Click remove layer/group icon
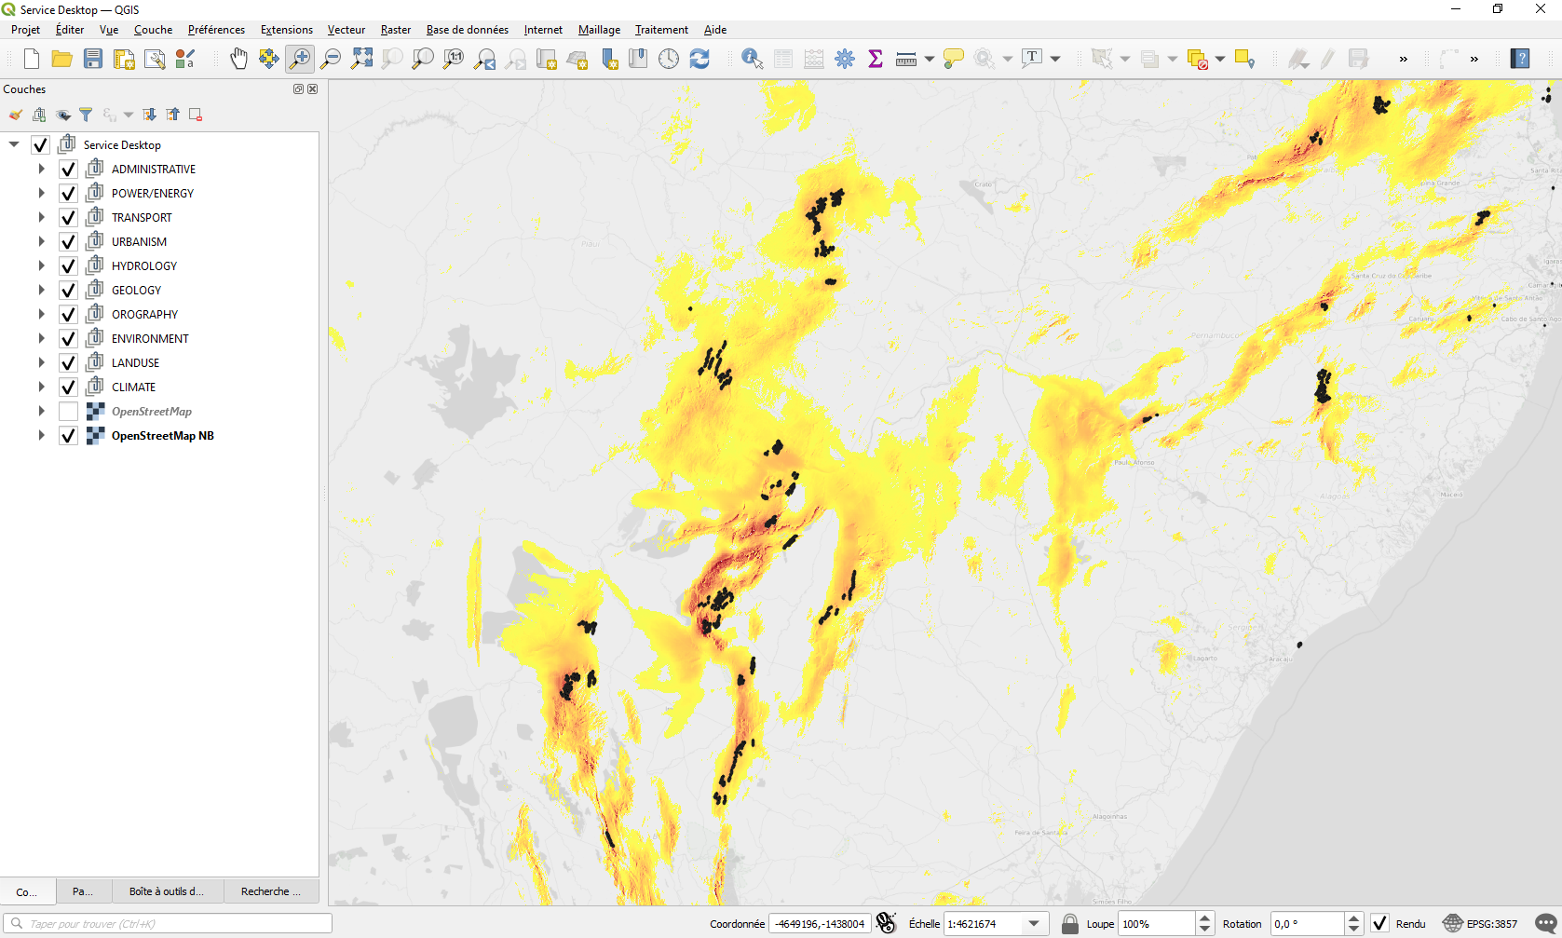1562x938 pixels. pos(196,115)
